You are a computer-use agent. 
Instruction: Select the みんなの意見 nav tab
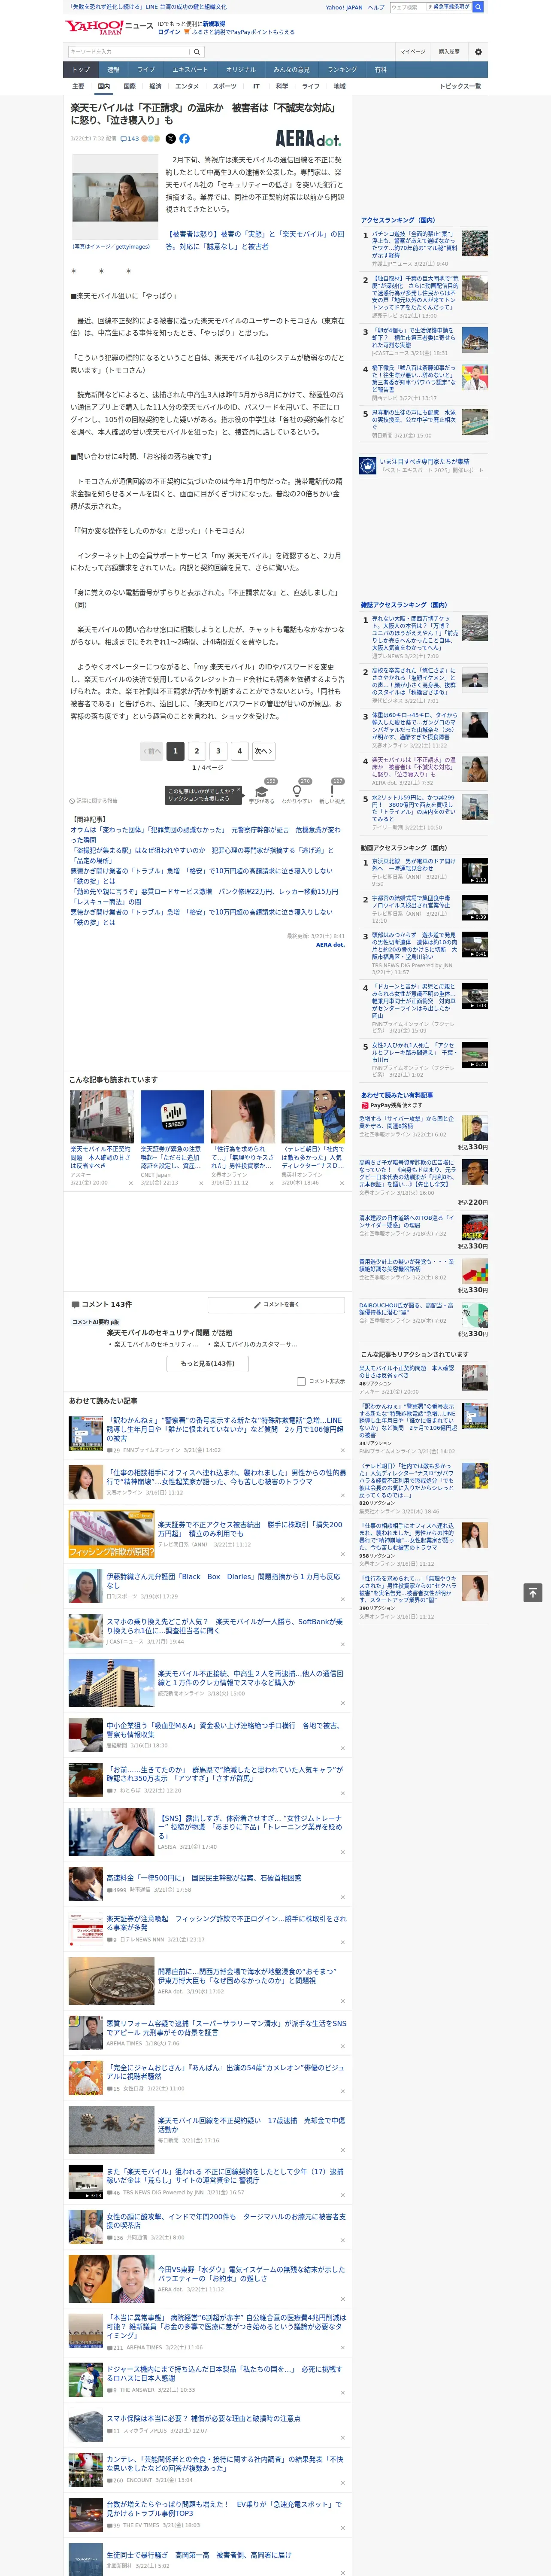click(291, 70)
